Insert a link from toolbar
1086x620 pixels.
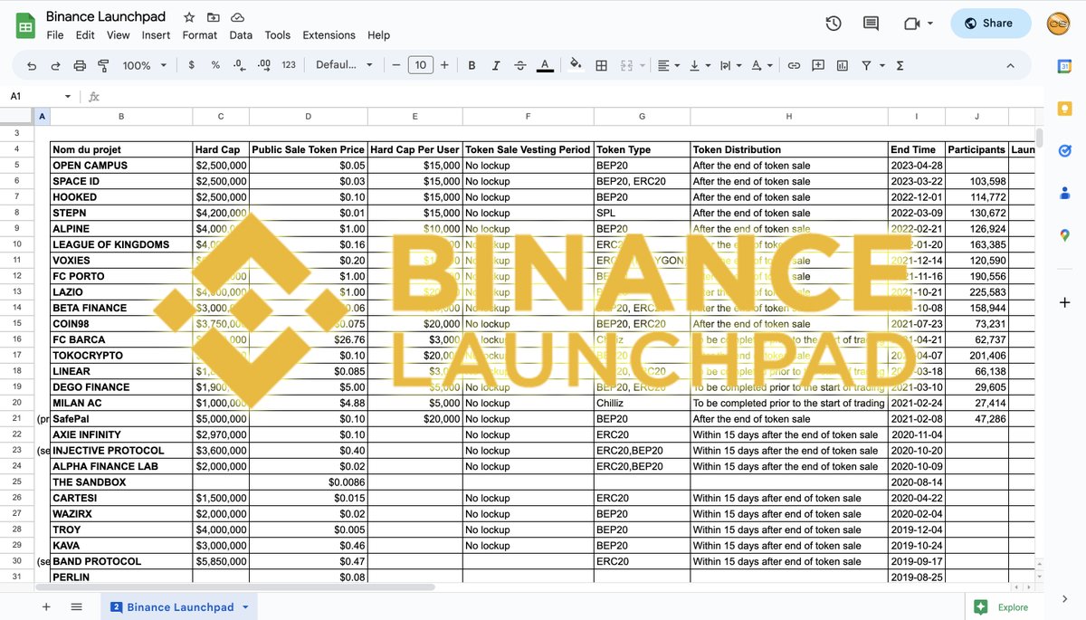click(794, 65)
